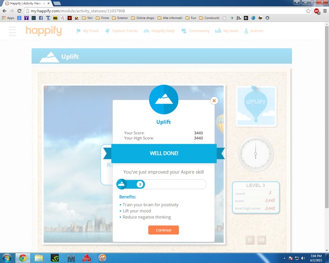Reload the current page
329x263 pixels.
coord(19,11)
